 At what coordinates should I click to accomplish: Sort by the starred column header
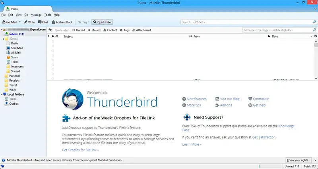tap(53, 36)
